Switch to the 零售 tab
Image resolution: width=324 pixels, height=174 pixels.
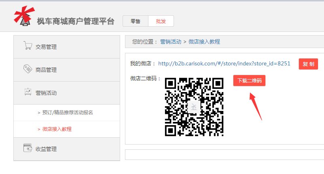point(136,21)
